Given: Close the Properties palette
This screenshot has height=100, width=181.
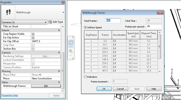Looking at the screenshot, I should (x=63, y=2).
